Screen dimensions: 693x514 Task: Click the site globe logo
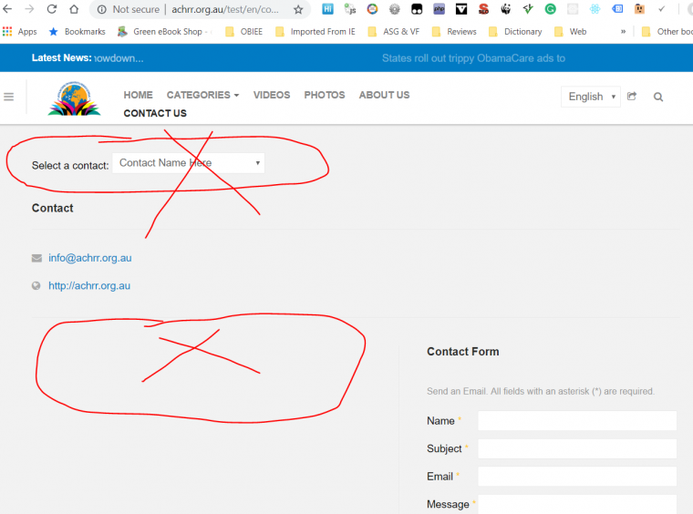(x=74, y=98)
